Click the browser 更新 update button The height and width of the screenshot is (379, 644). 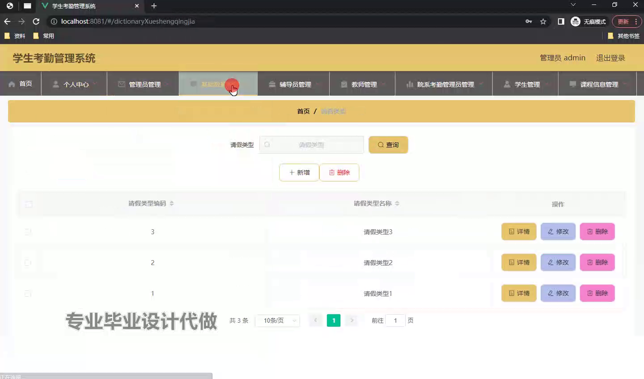(627, 21)
